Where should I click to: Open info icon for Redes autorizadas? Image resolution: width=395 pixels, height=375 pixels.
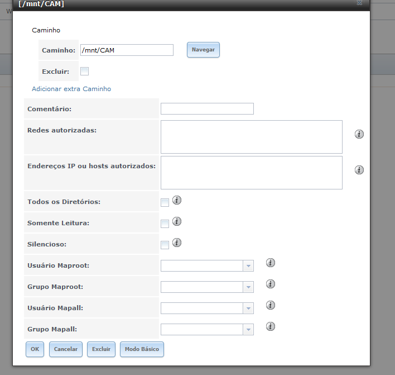click(359, 134)
